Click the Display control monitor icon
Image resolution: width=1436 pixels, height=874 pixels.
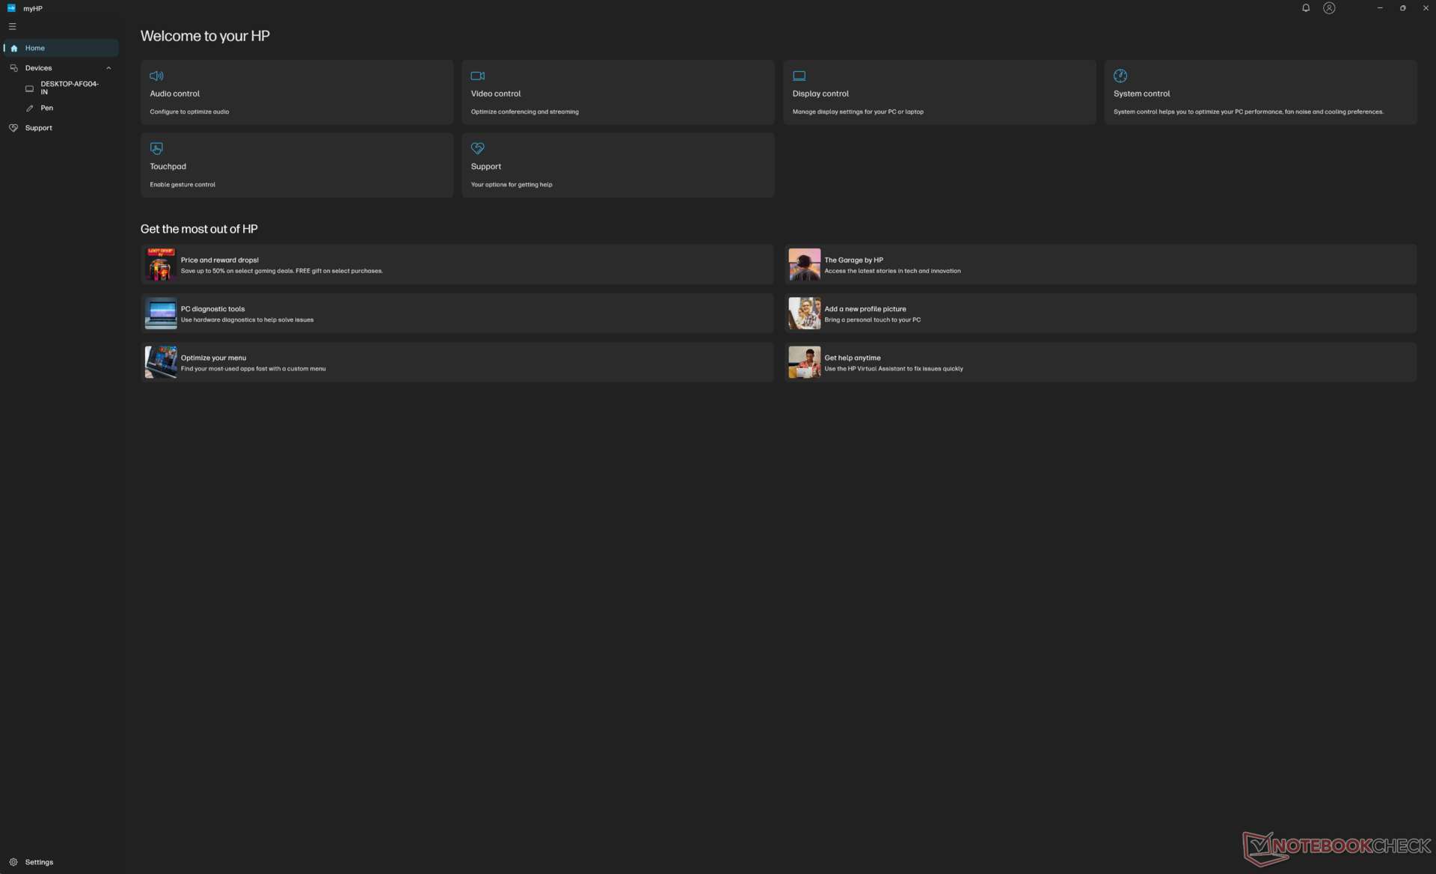pos(799,76)
